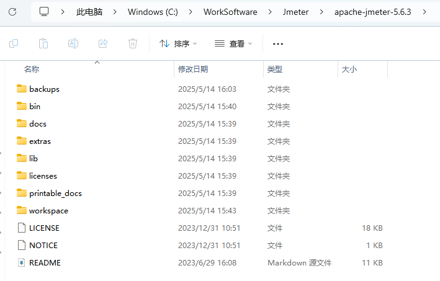Image resolution: width=440 pixels, height=281 pixels.
Task: Expand chevron after apache-jmeter-5.6.3
Action: tap(424, 12)
